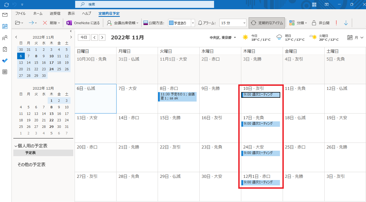
Task: Open the ファイル menu tab
Action: point(20,14)
